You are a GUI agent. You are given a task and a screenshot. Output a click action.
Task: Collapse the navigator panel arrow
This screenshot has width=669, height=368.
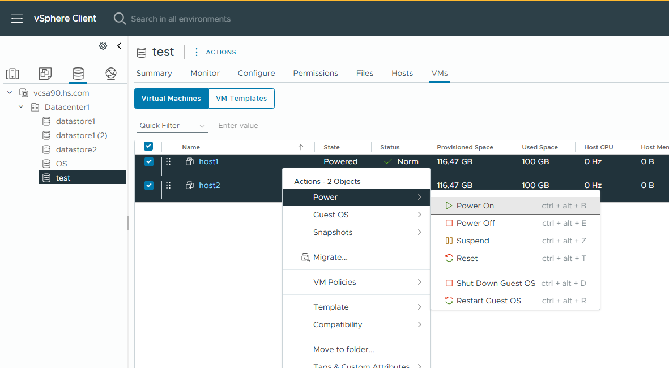point(119,46)
